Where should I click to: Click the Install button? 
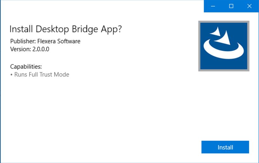(225, 147)
